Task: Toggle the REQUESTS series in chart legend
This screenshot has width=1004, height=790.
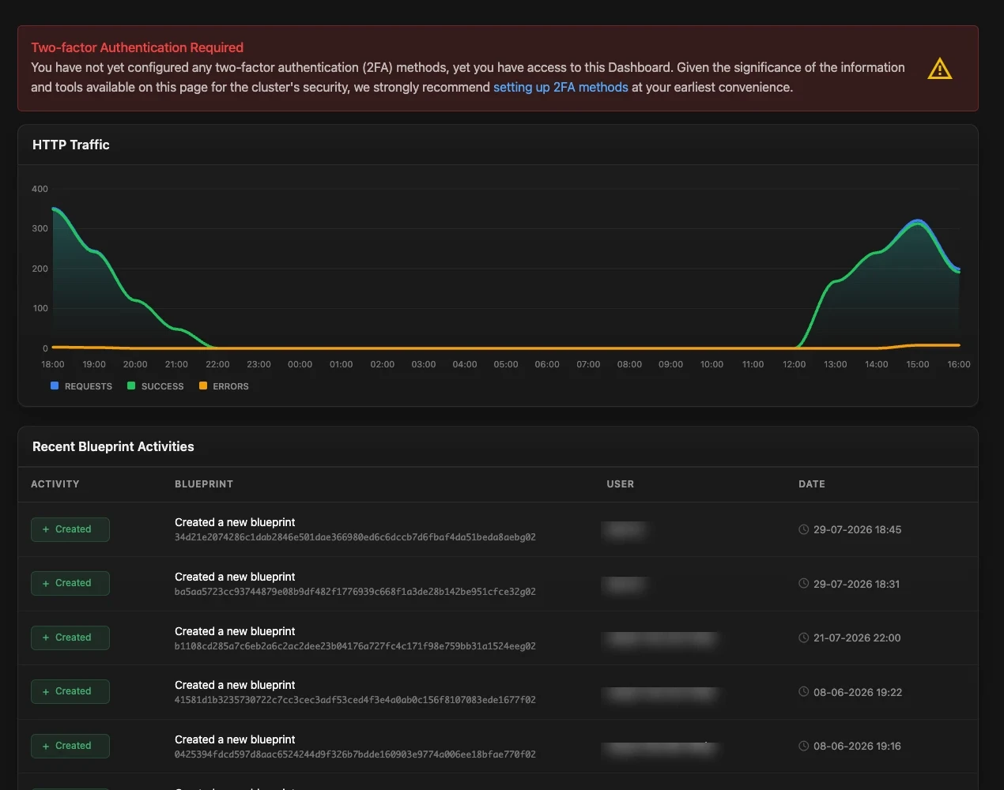Action: coord(81,386)
